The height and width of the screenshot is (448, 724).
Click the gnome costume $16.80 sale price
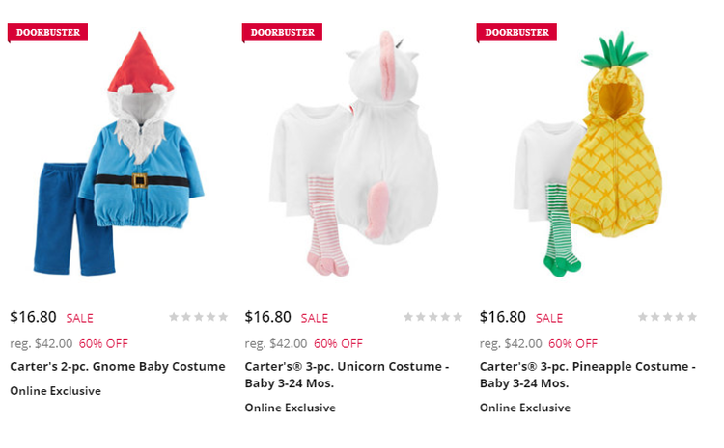(x=34, y=317)
